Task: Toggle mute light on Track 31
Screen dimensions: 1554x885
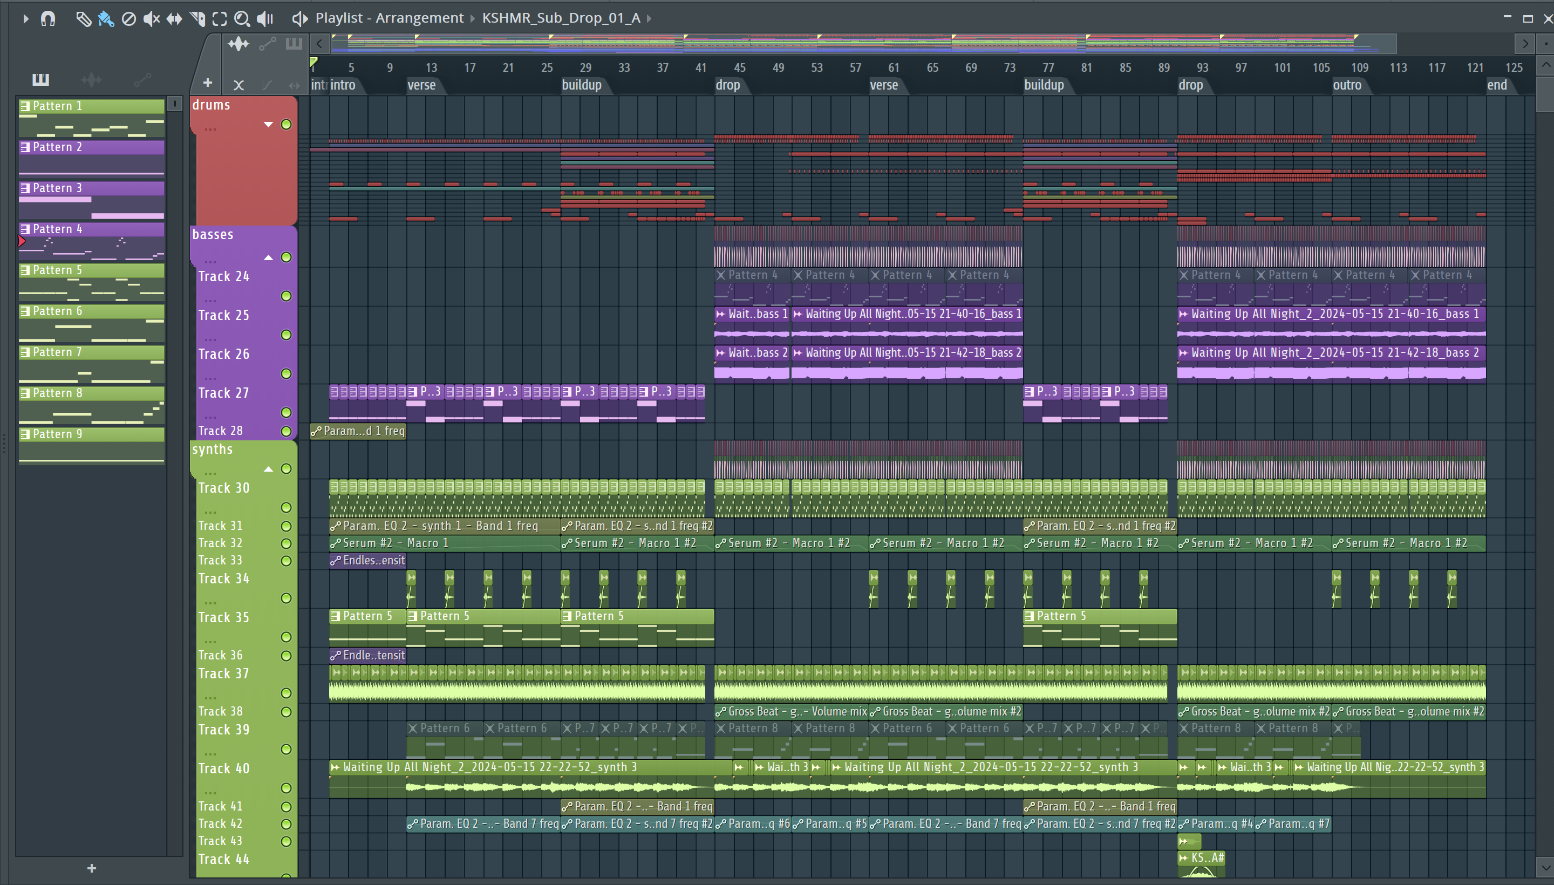Action: [x=286, y=526]
